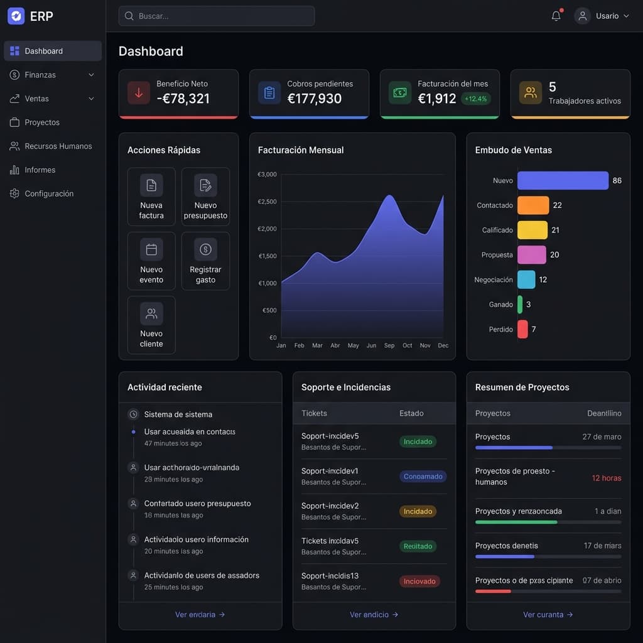Click the Proyectos y renzaoncada progress bar
Image resolution: width=643 pixels, height=643 pixels.
(x=548, y=522)
